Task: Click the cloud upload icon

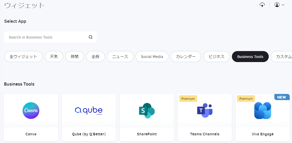Action: point(262,5)
